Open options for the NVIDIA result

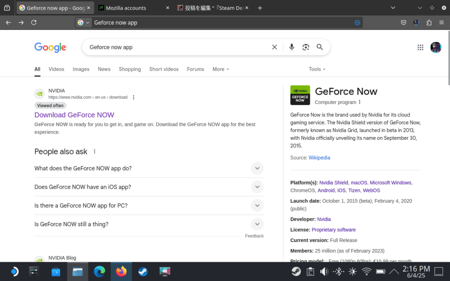tap(134, 97)
